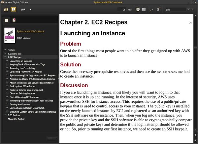Go to Attach a Persistent EBS Volume section
Image resolution: width=198 pixels, height=144 pixels.
point(32,83)
